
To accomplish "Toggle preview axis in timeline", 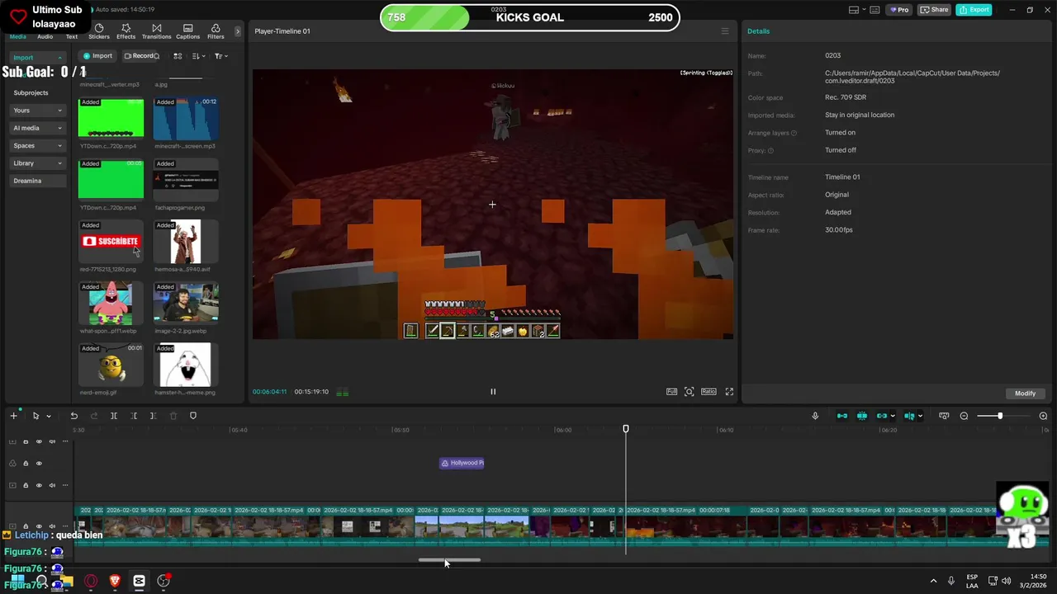I will (x=909, y=416).
